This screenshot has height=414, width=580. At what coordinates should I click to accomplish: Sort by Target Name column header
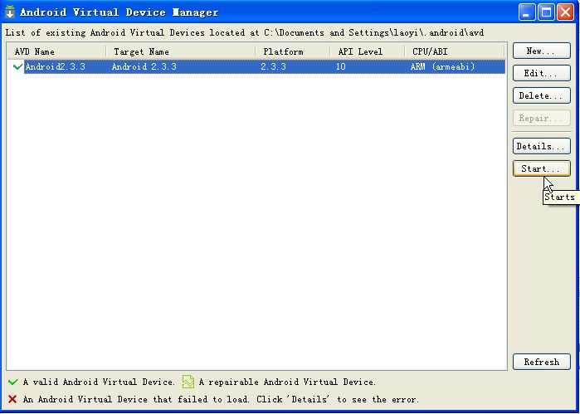click(x=181, y=51)
